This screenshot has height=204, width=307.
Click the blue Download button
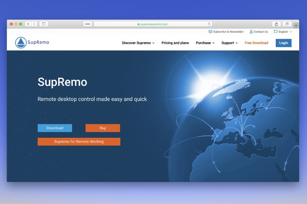coord(55,128)
